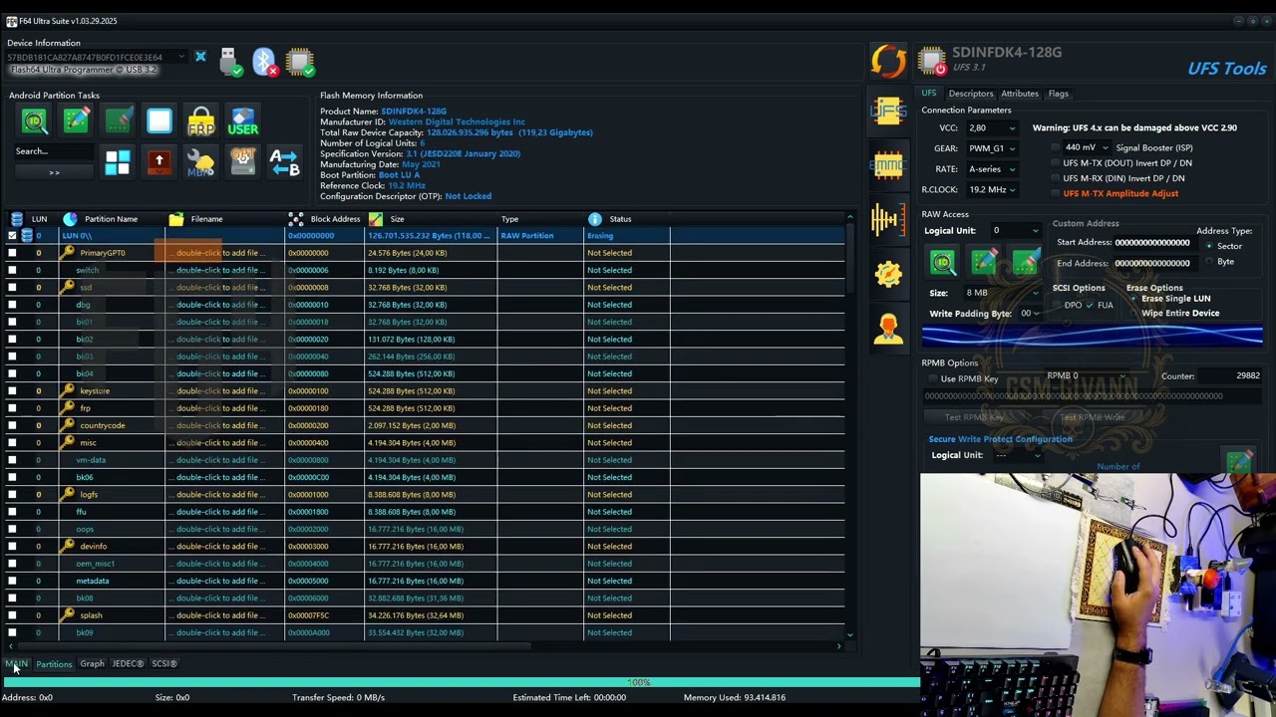The image size is (1276, 717).
Task: Open the R.CLOCK 19.2 MHz dropdown
Action: [x=991, y=190]
